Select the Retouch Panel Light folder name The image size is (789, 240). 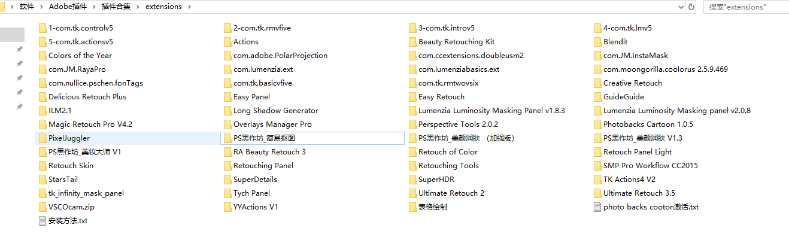click(638, 152)
